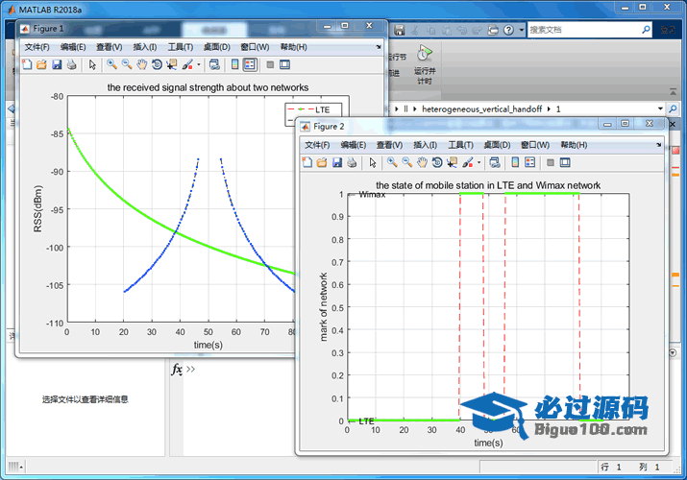Open help question mark in MATLAB toolbar

pos(508,30)
